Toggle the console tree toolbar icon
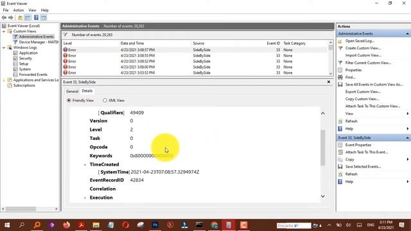The height and width of the screenshot is (231, 411). tap(28, 17)
